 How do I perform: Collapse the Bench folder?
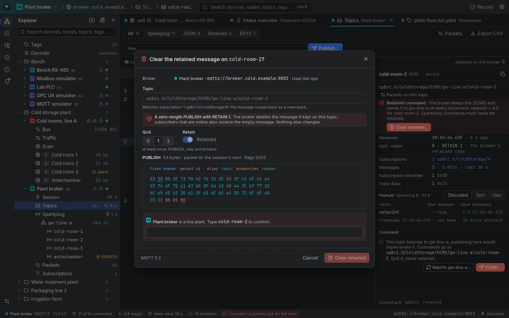19,62
